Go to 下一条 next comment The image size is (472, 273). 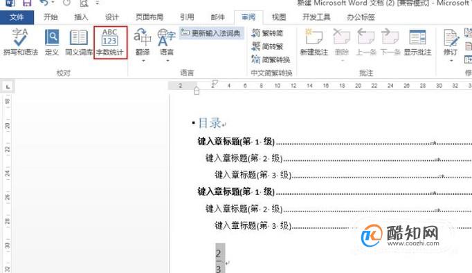390,41
